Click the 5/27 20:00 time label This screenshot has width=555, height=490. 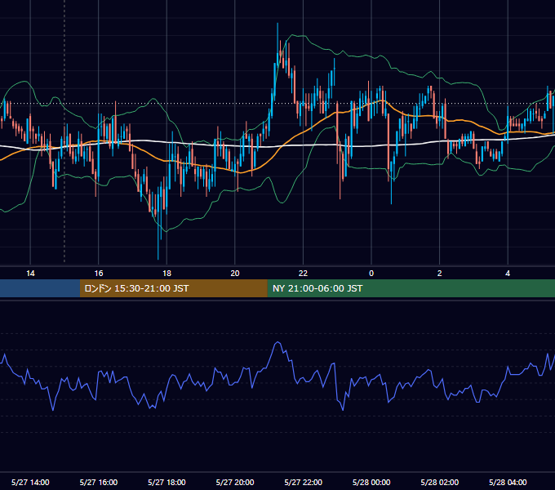tap(235, 482)
